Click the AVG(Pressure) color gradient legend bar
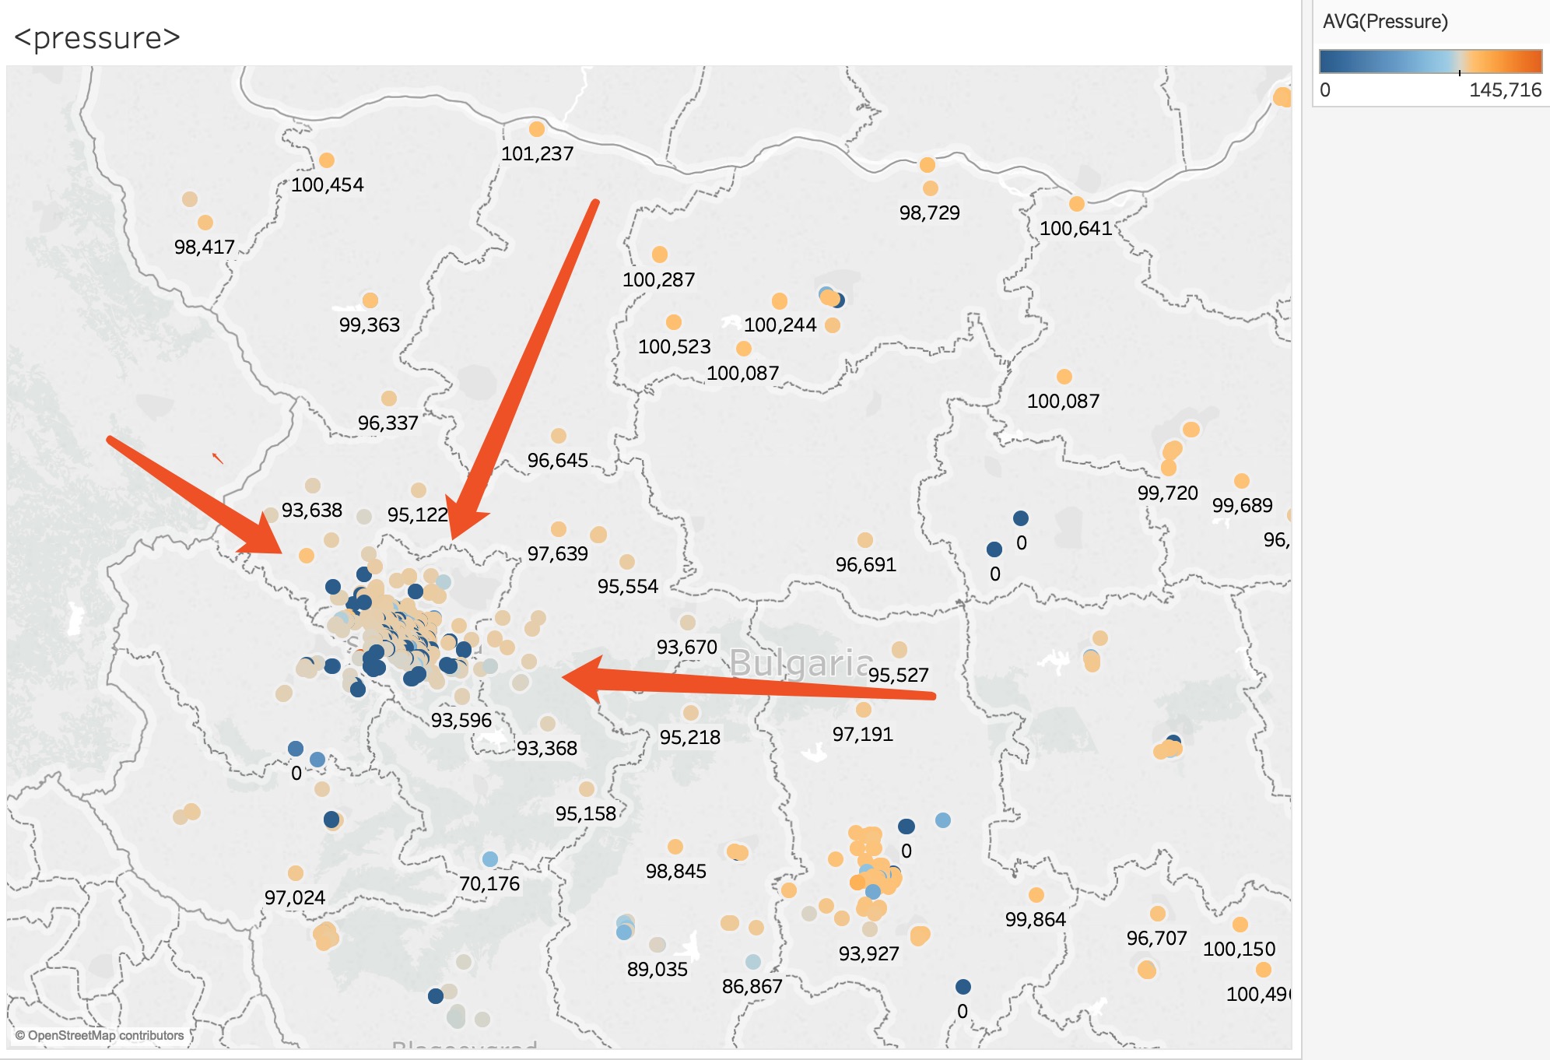Viewport: 1550px width, 1060px height. coord(1430,61)
